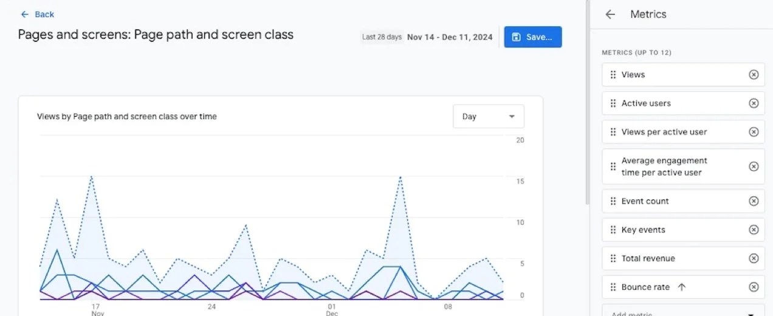Open the Day granularity dropdown
The height and width of the screenshot is (316, 773).
pyautogui.click(x=488, y=116)
